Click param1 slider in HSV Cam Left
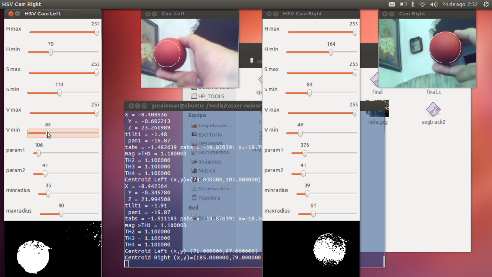Image resolution: width=492 pixels, height=277 pixels. coord(66,153)
